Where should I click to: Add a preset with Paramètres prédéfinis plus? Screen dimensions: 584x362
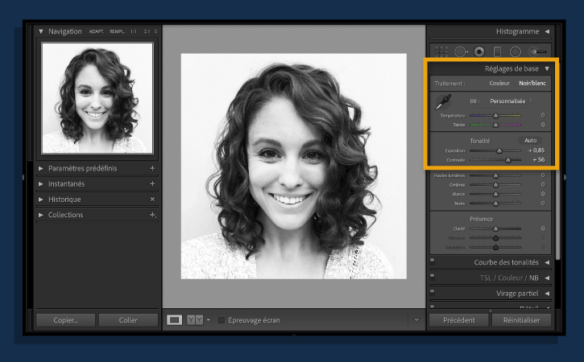(x=152, y=168)
